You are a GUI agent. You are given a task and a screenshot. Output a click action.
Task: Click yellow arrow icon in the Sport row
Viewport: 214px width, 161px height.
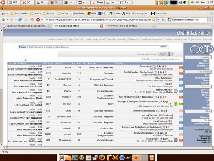tap(176, 104)
